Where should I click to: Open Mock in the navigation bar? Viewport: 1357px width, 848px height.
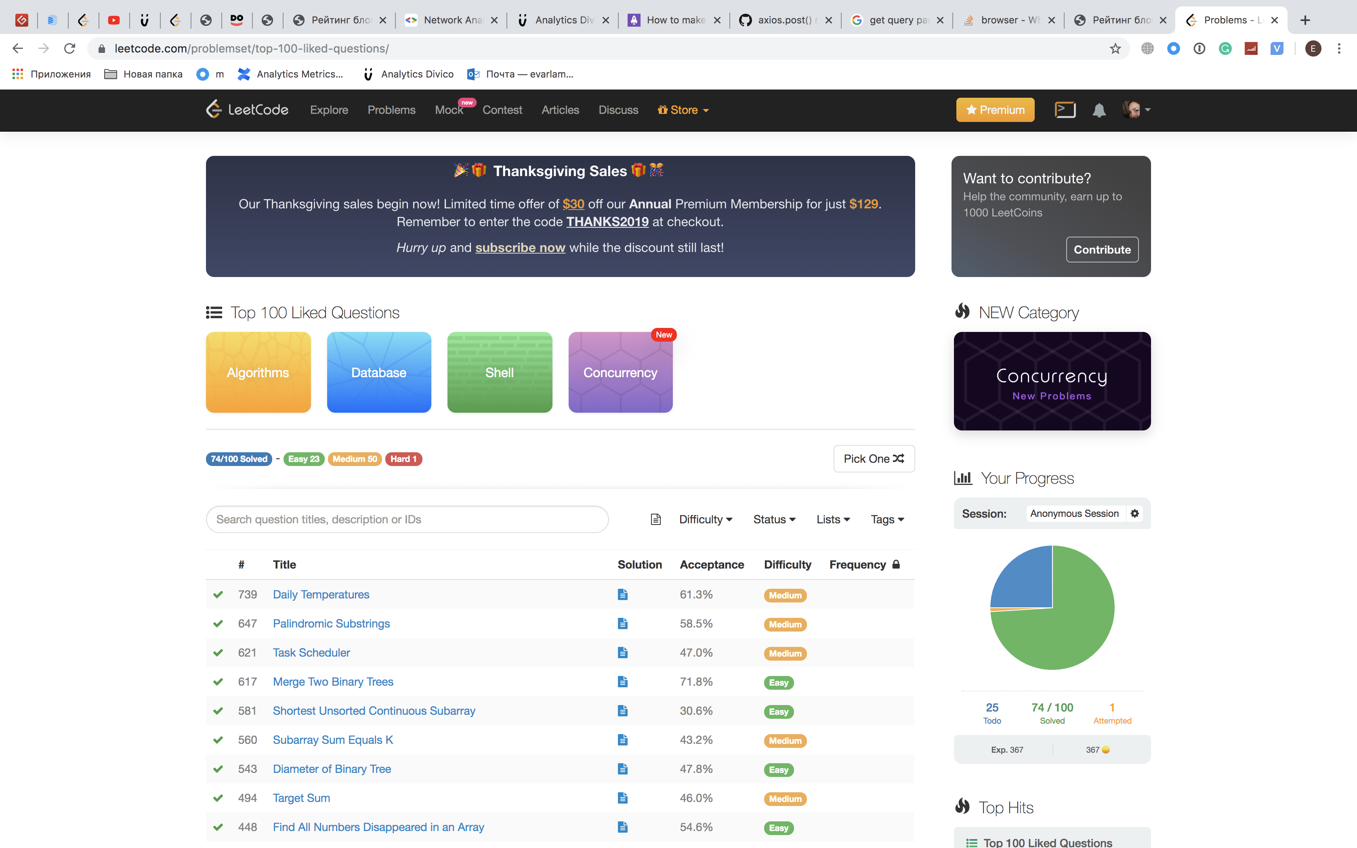click(x=449, y=110)
